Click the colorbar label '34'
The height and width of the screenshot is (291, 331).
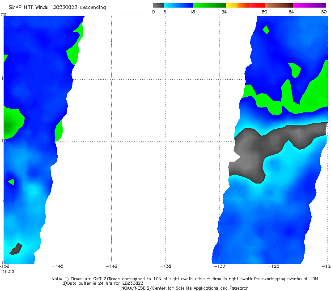click(224, 12)
